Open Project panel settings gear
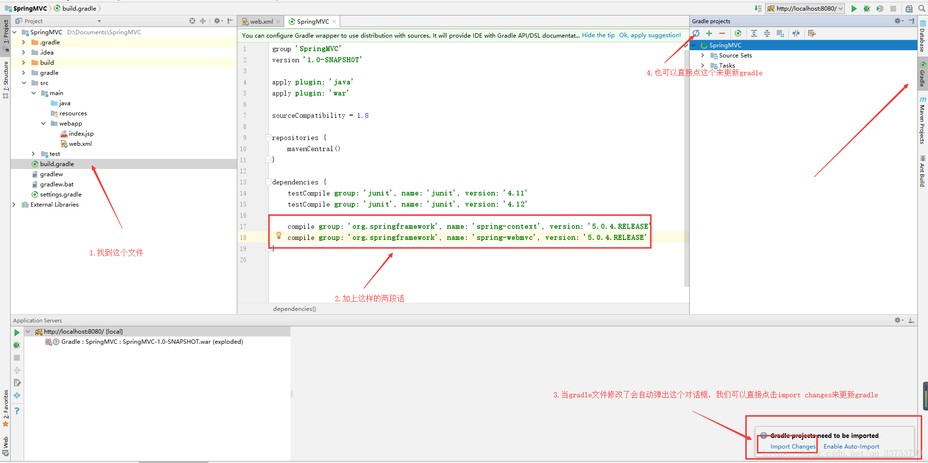 218,21
